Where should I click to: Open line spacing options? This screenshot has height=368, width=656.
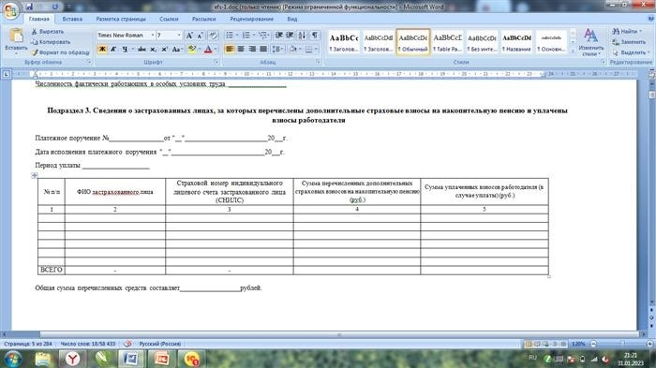pos(277,49)
